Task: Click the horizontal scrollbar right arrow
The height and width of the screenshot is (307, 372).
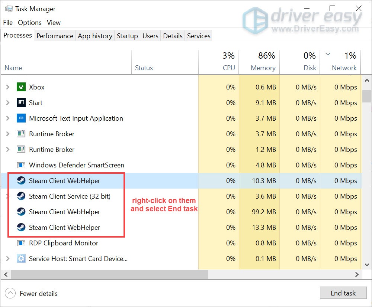Action: pyautogui.click(x=357, y=274)
